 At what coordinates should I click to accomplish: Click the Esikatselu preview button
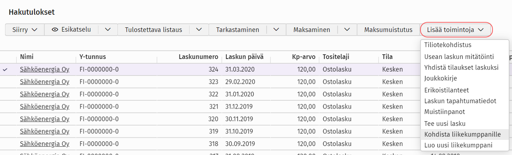[71, 30]
